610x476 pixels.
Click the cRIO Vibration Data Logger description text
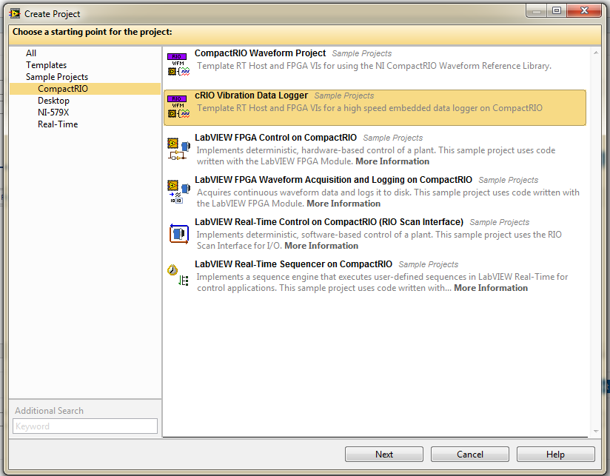click(369, 108)
